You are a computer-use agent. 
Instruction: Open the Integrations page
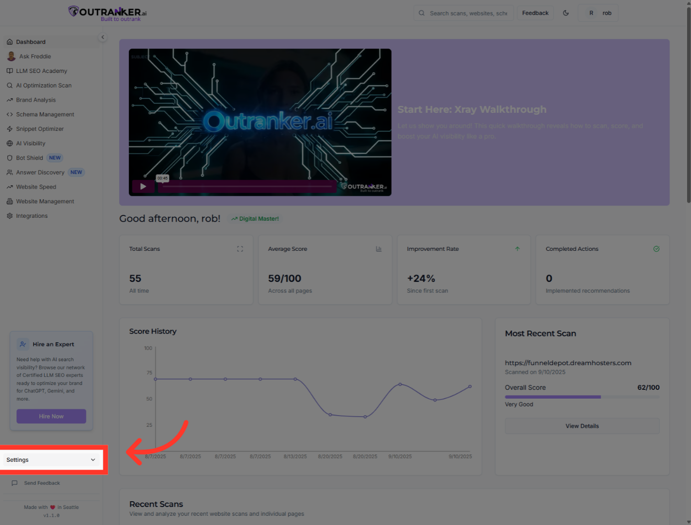[51, 216]
